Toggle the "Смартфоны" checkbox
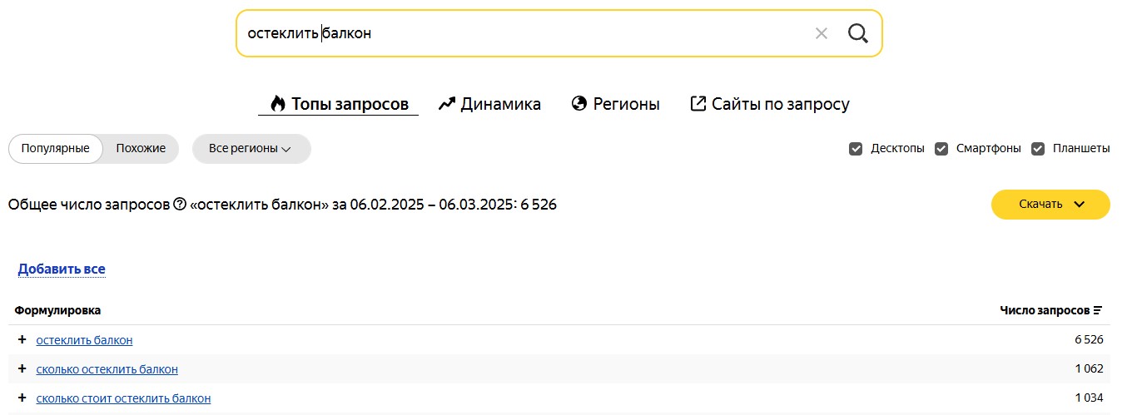The width and height of the screenshot is (1137, 415). point(941,149)
